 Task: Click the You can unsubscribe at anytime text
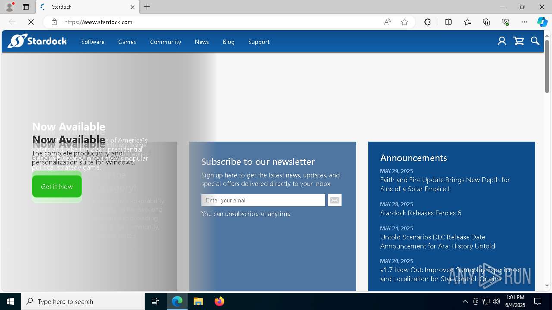(x=246, y=214)
